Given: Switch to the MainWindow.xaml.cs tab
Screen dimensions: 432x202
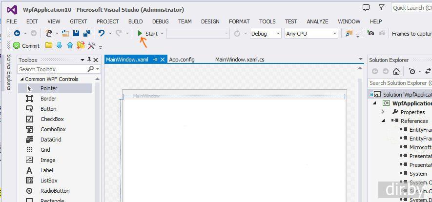Looking at the screenshot, I should [240, 60].
